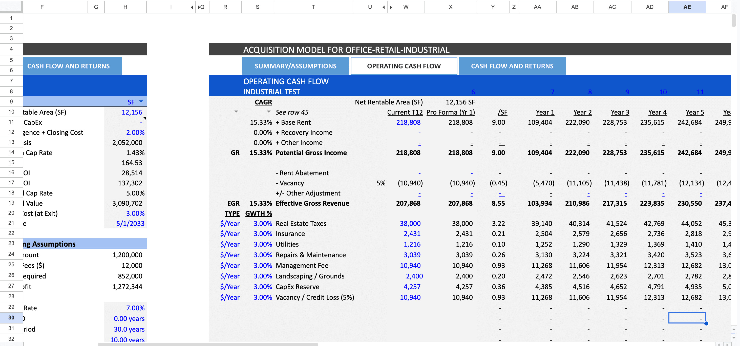Image resolution: width=740 pixels, height=346 pixels.
Task: Click the horizontal scrollbar thumb
Action: 208,344
